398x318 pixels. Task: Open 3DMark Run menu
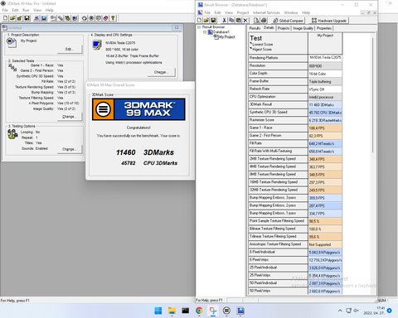[26, 10]
